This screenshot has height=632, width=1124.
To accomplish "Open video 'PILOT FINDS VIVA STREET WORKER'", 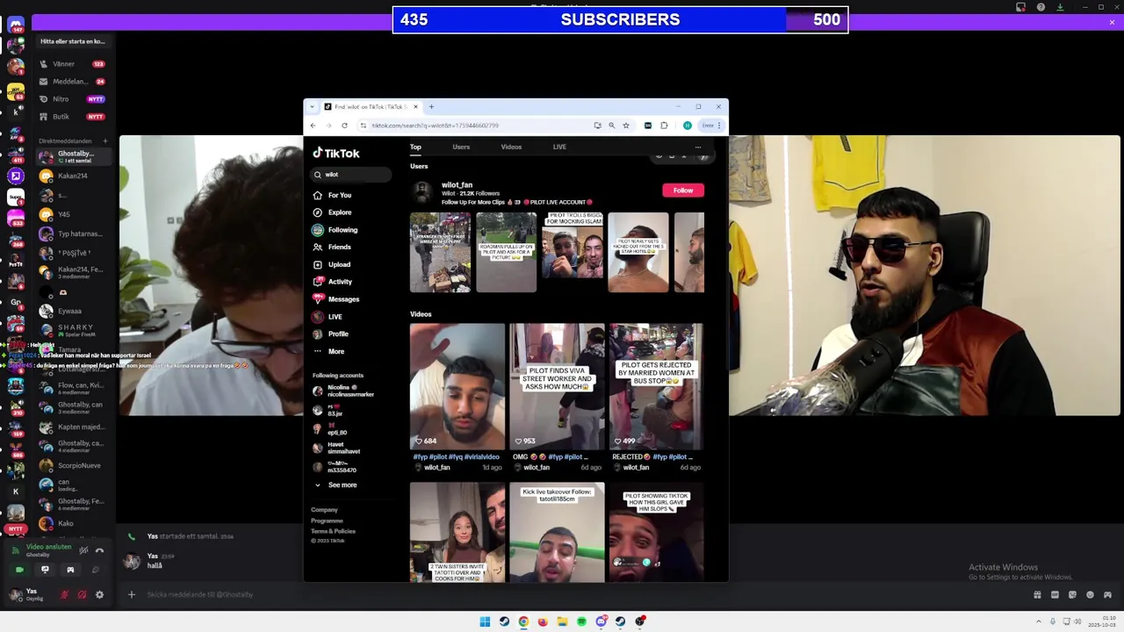I will (x=557, y=386).
